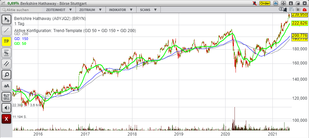
Task: Click the 1 Tag timeframe label
Action: click(x=19, y=24)
